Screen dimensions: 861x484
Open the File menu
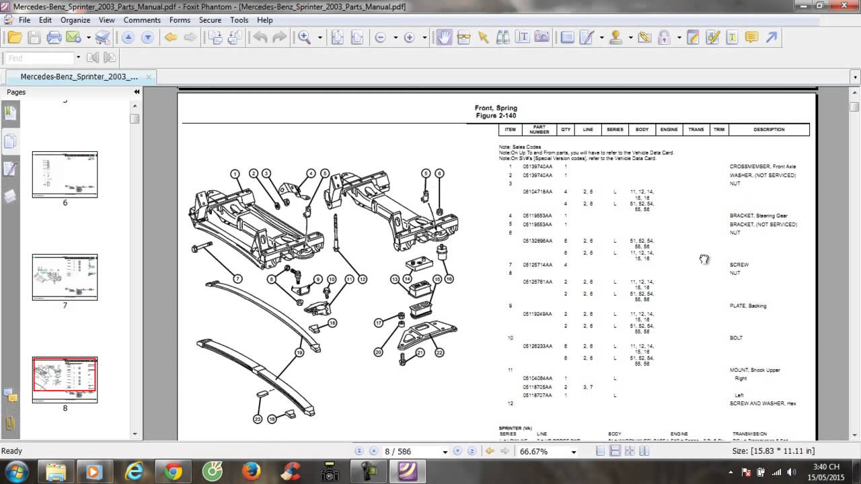[24, 20]
